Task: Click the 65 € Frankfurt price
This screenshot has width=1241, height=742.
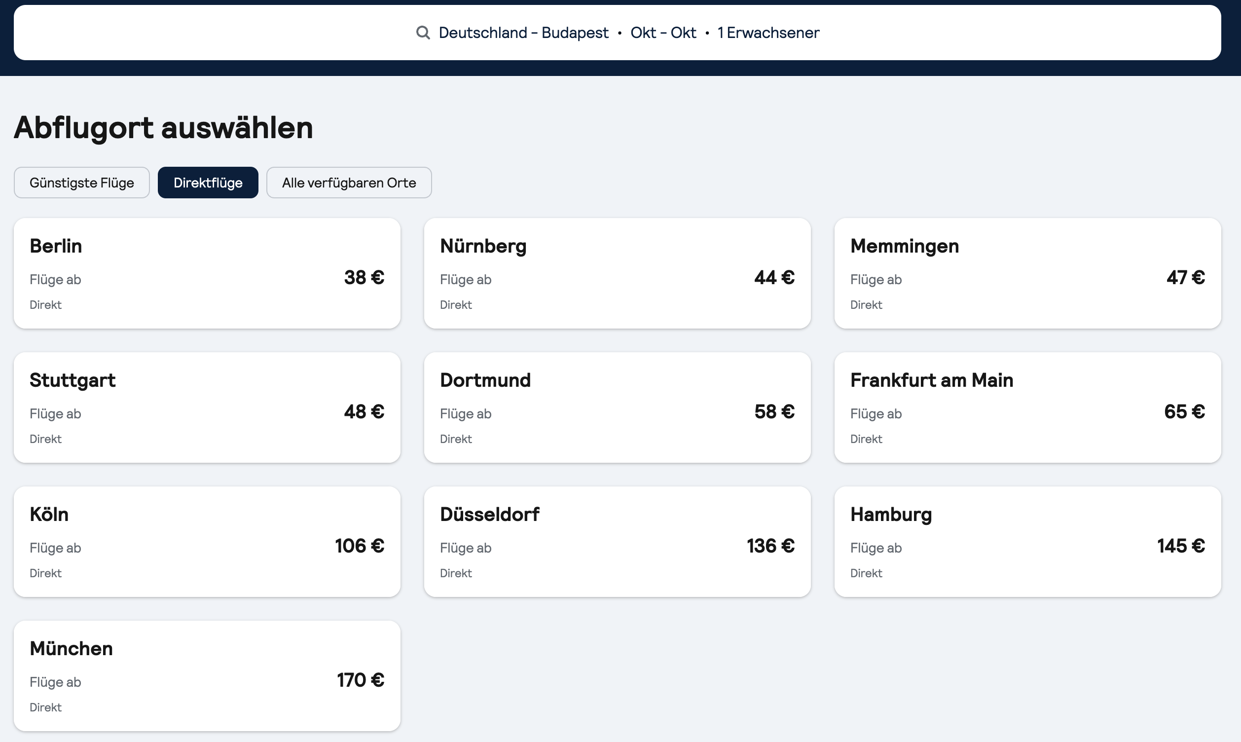Action: point(1184,411)
